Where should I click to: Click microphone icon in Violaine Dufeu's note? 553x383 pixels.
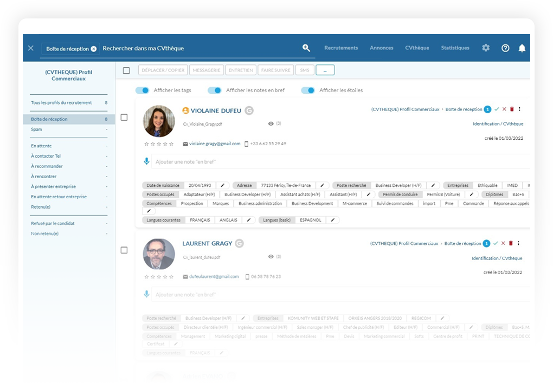click(x=146, y=161)
